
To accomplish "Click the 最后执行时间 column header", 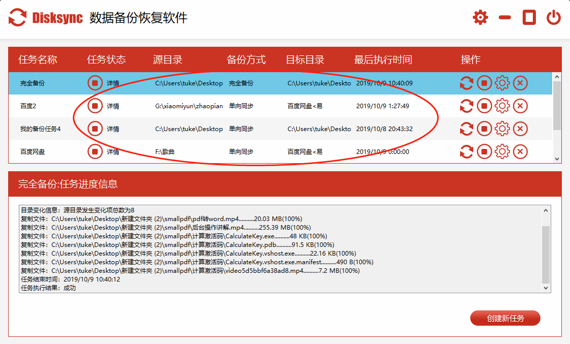I will click(x=383, y=59).
